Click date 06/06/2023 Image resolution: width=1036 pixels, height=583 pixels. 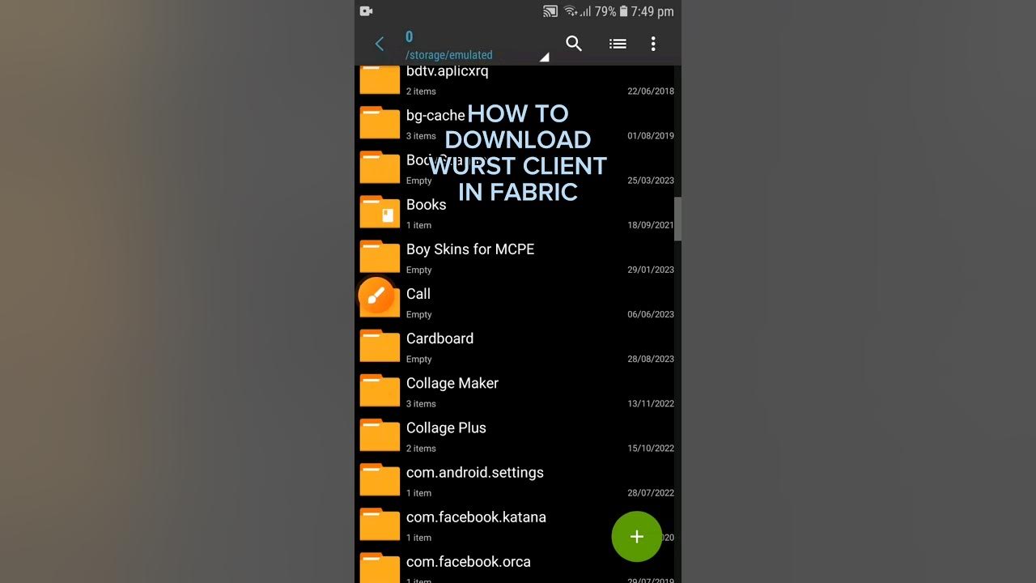(x=651, y=314)
